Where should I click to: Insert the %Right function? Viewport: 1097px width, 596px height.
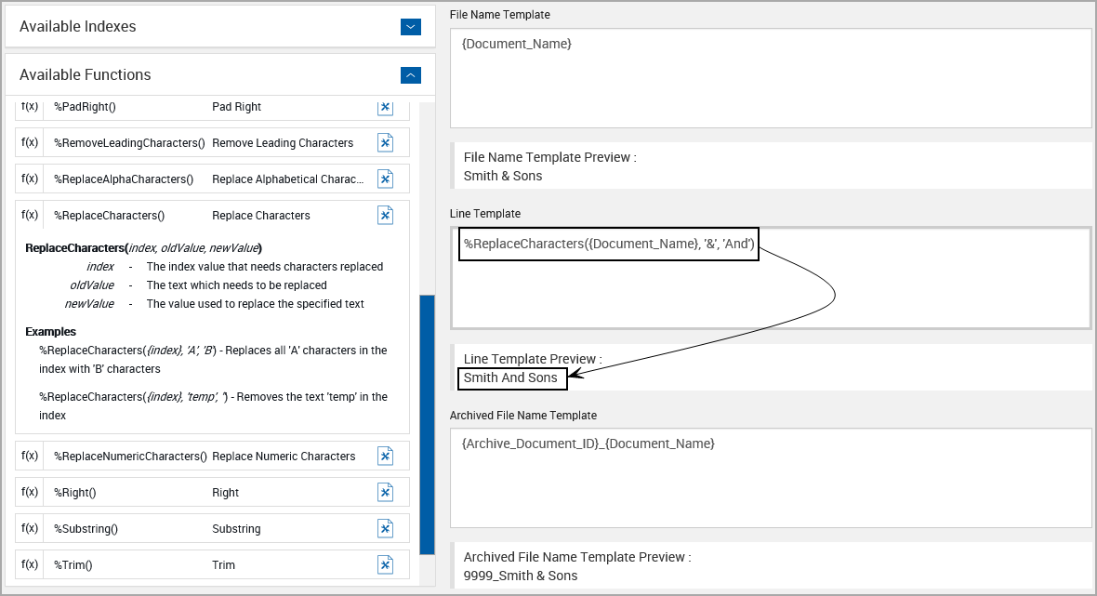385,492
